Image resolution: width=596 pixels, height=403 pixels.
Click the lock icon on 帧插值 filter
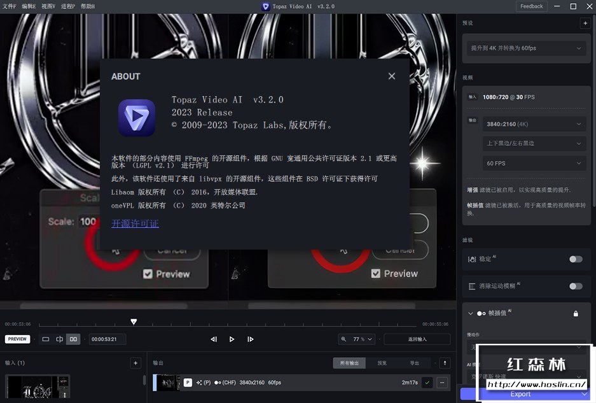[x=576, y=314]
